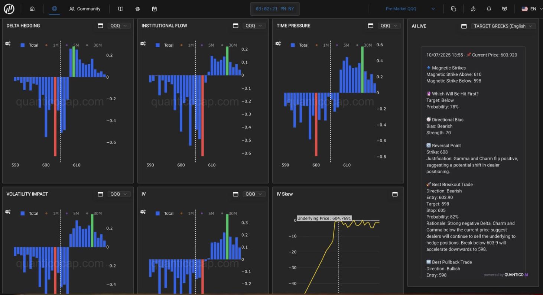Image resolution: width=543 pixels, height=295 pixels.
Task: Select the active dashboard grid icon
Action: point(54,9)
